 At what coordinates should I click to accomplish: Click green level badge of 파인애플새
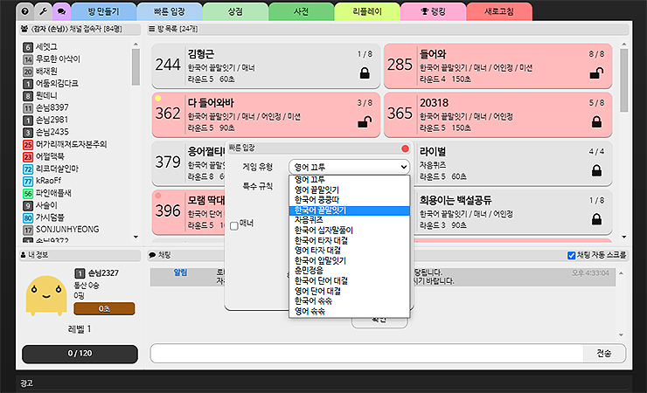(x=28, y=194)
